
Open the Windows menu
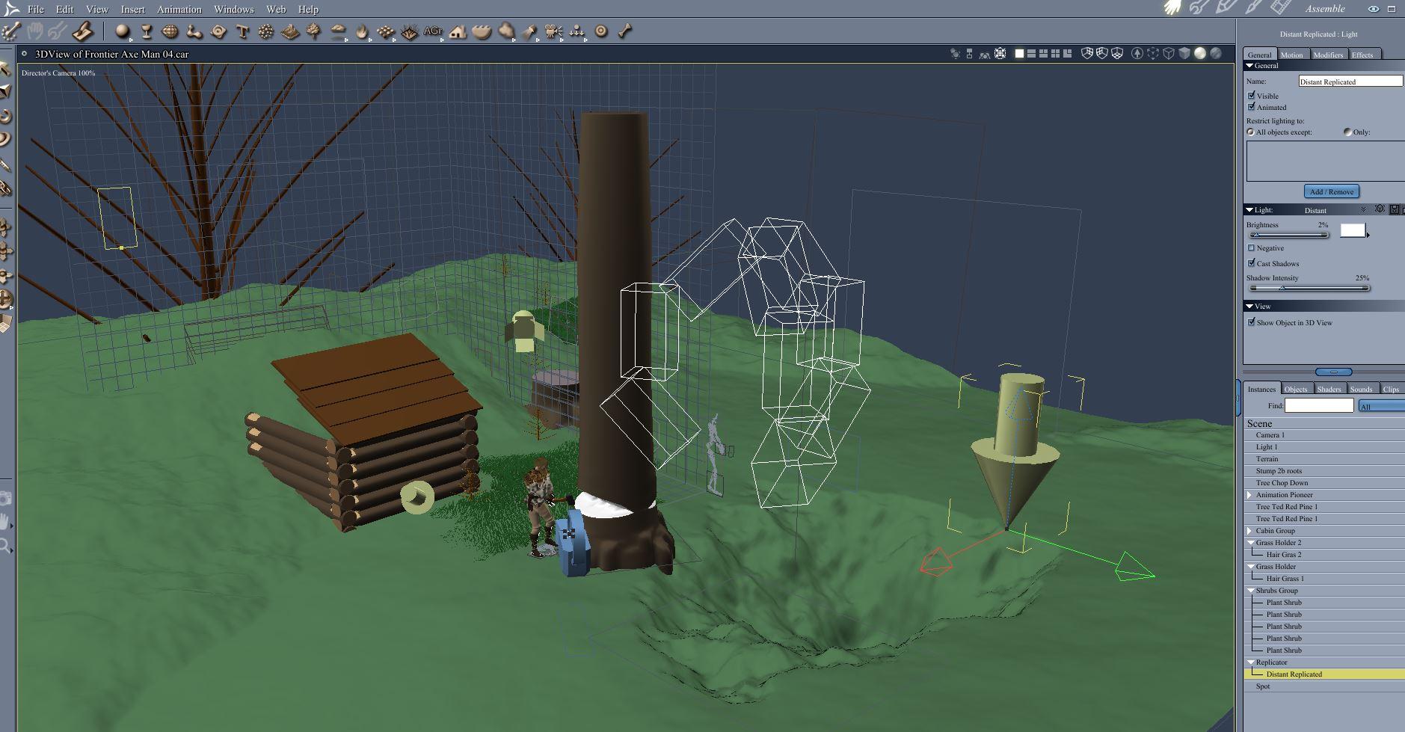234,9
